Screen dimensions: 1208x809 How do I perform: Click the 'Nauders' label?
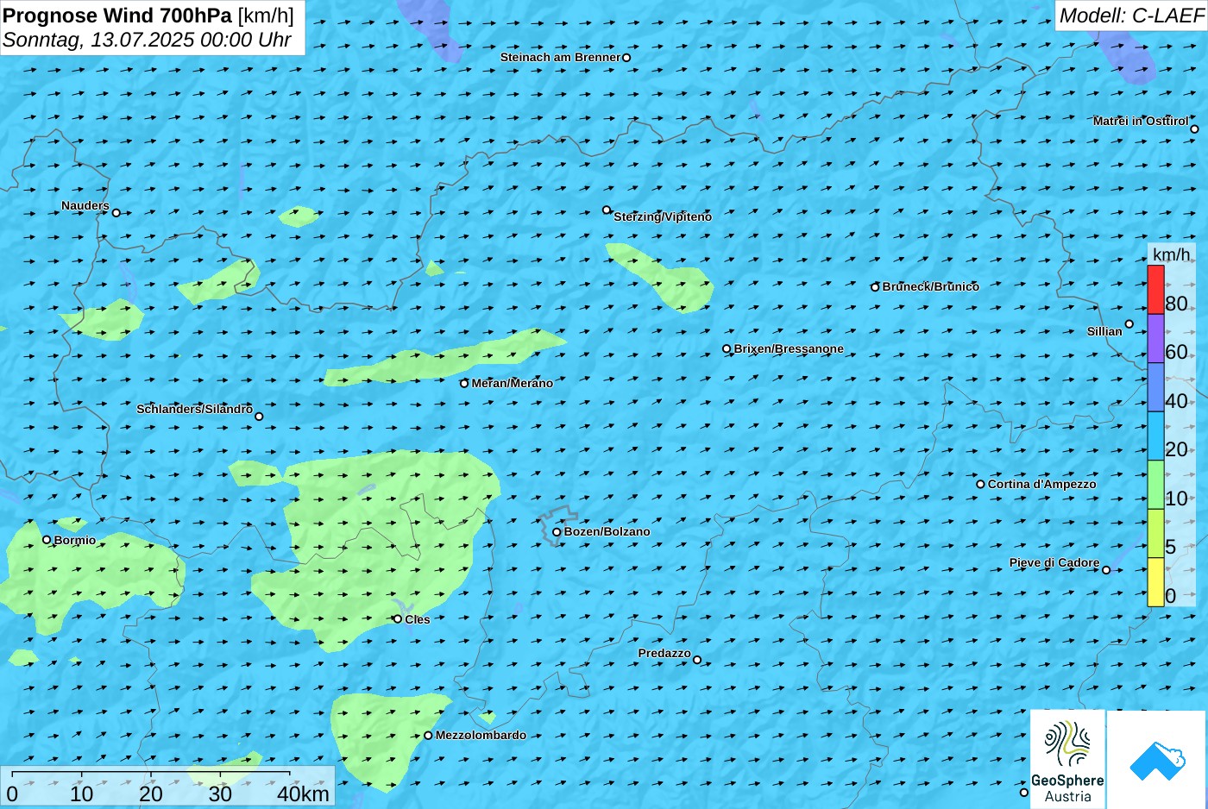coord(85,205)
